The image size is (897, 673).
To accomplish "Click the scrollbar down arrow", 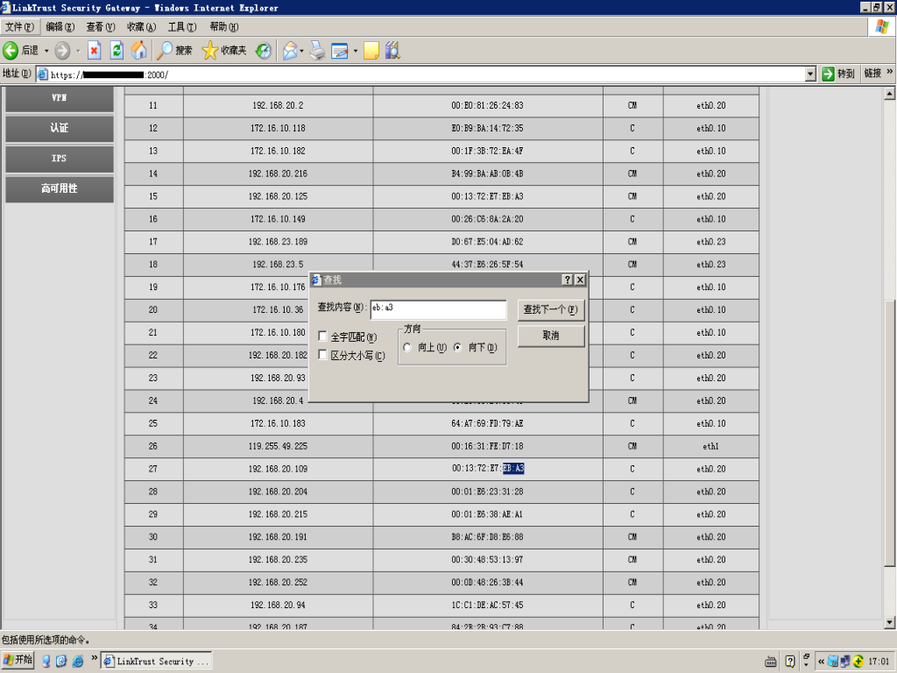I will (x=889, y=622).
